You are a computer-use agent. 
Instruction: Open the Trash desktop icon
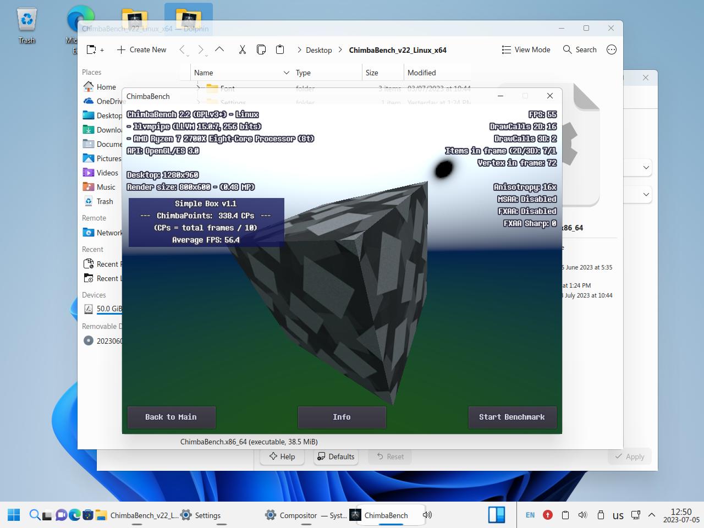tap(26, 25)
